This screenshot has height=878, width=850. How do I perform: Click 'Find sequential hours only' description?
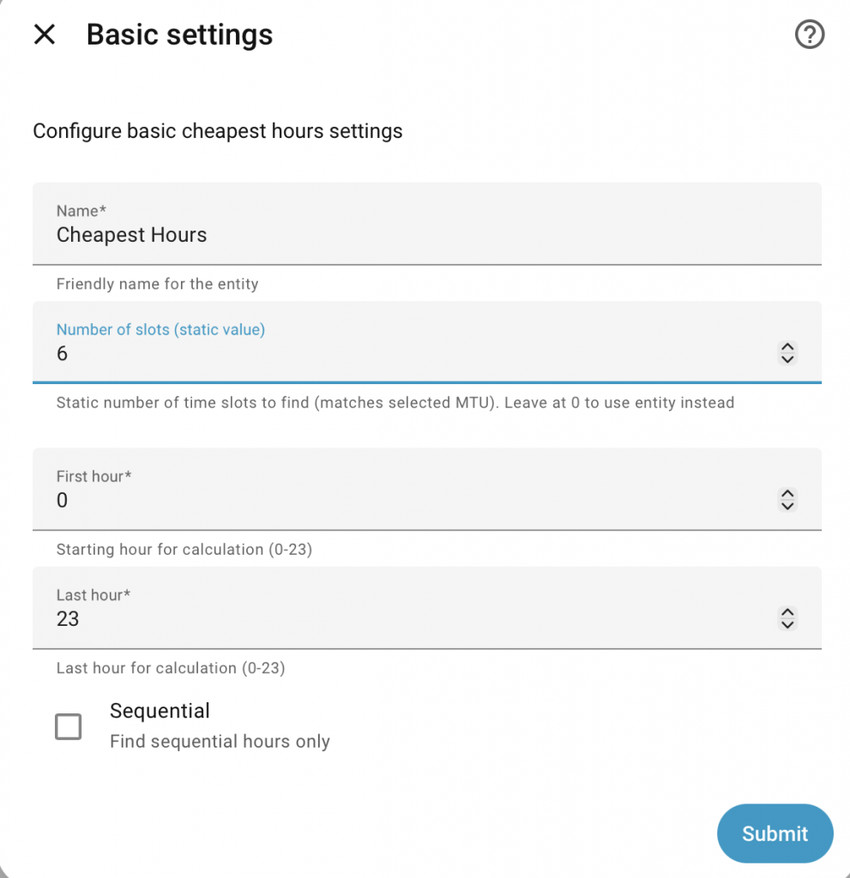[x=220, y=742]
